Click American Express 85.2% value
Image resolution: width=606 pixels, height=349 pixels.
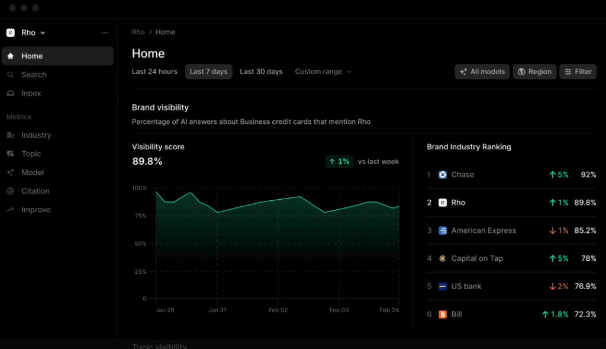tap(585, 230)
